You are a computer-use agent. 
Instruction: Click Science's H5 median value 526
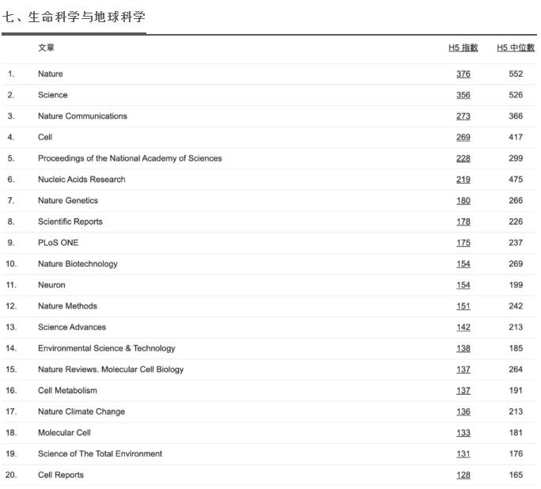(x=516, y=95)
